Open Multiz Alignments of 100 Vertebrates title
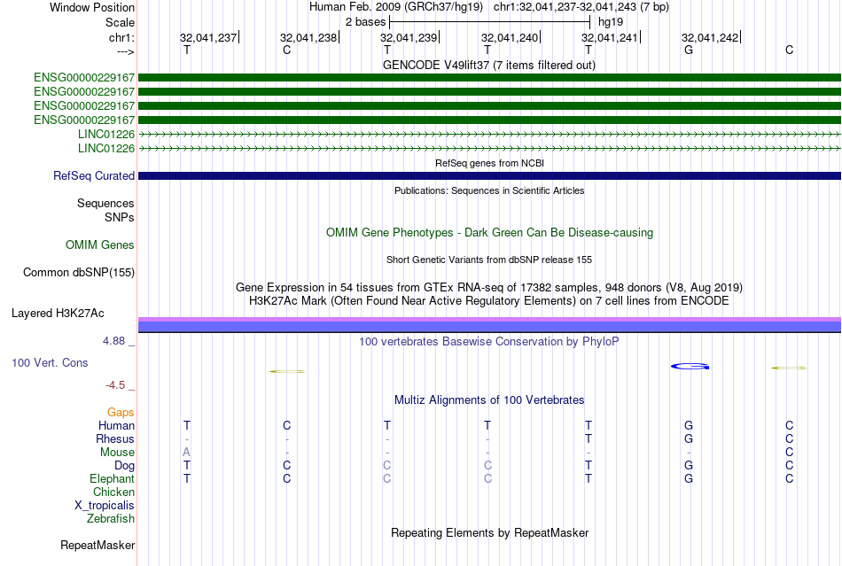The width and height of the screenshot is (842, 566). click(x=489, y=400)
